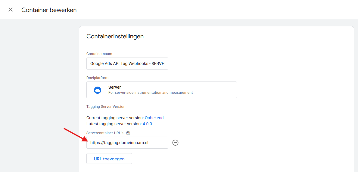Open the Onbekend version link

[154, 118]
